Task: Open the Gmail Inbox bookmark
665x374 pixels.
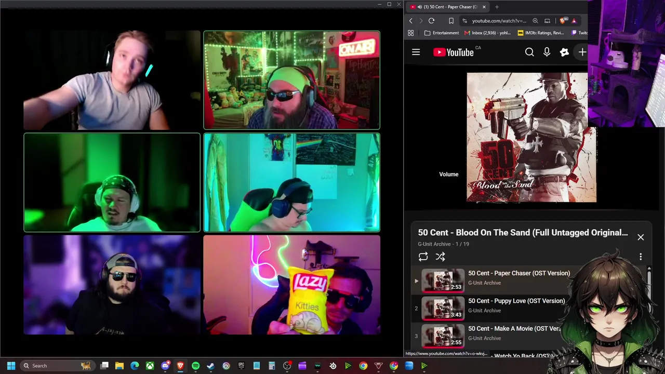Action: [487, 33]
